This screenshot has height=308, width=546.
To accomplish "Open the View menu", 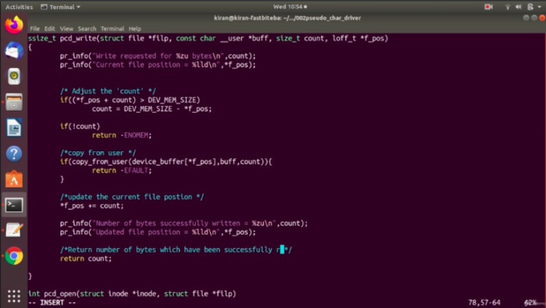I will [66, 29].
